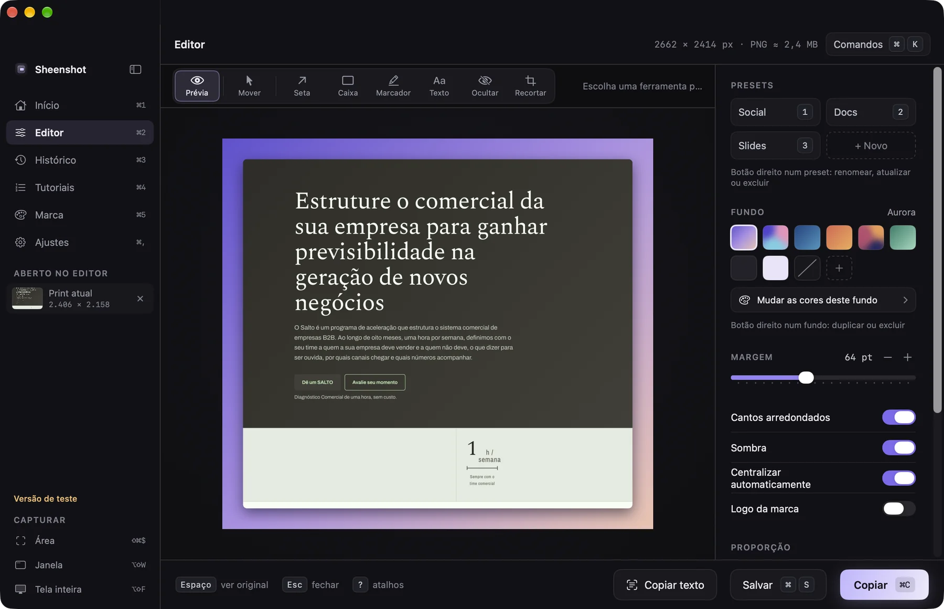Start Tela inteira capture
The height and width of the screenshot is (609, 944).
(x=80, y=589)
